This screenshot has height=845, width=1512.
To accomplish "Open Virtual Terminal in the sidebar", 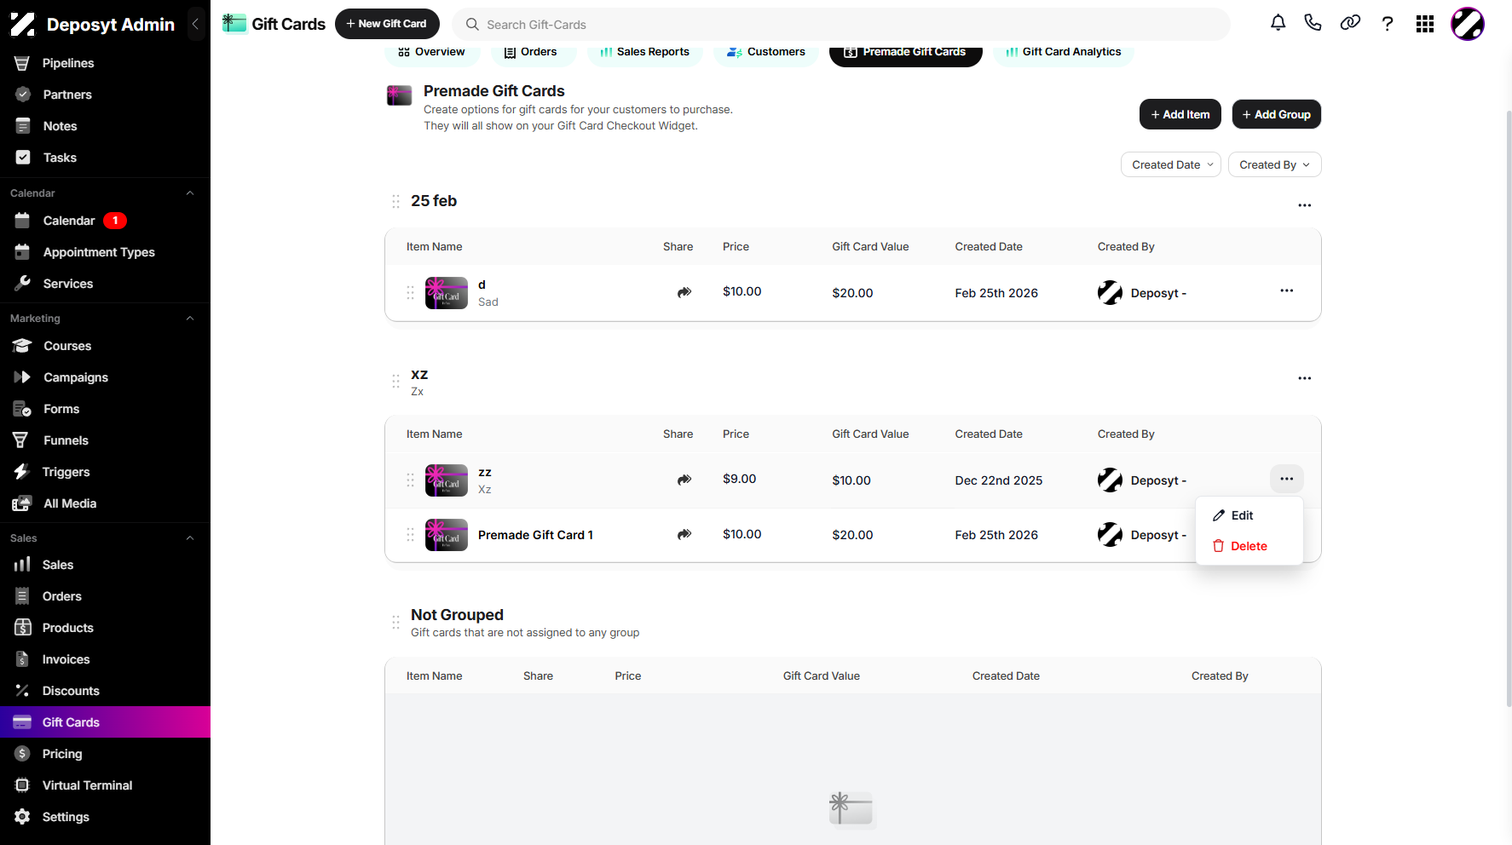I will 105,785.
